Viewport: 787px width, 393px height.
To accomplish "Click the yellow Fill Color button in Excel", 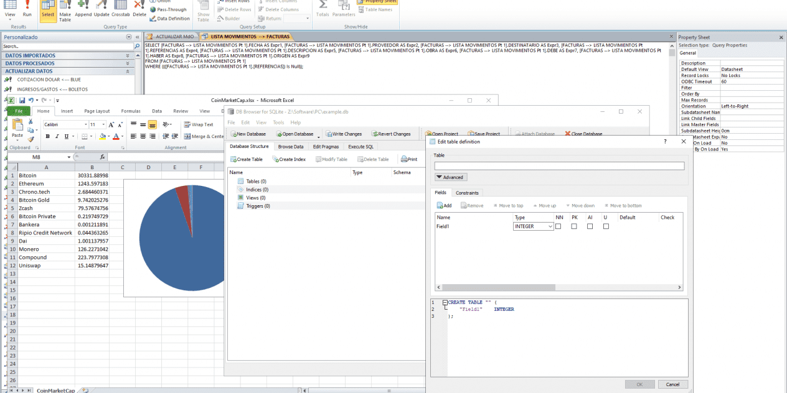I will click(101, 136).
